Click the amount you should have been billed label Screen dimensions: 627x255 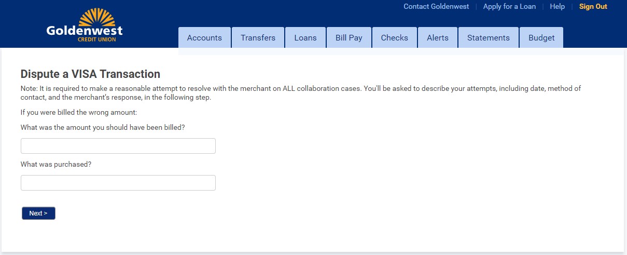[103, 127]
